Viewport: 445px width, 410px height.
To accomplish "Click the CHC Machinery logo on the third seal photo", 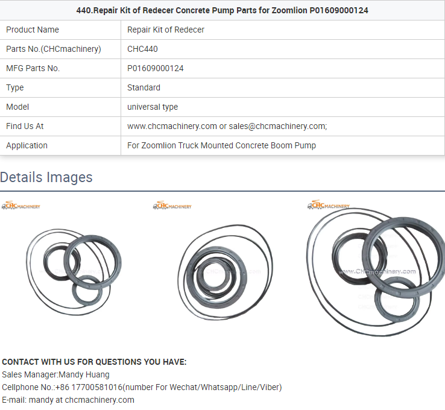I will [x=329, y=206].
